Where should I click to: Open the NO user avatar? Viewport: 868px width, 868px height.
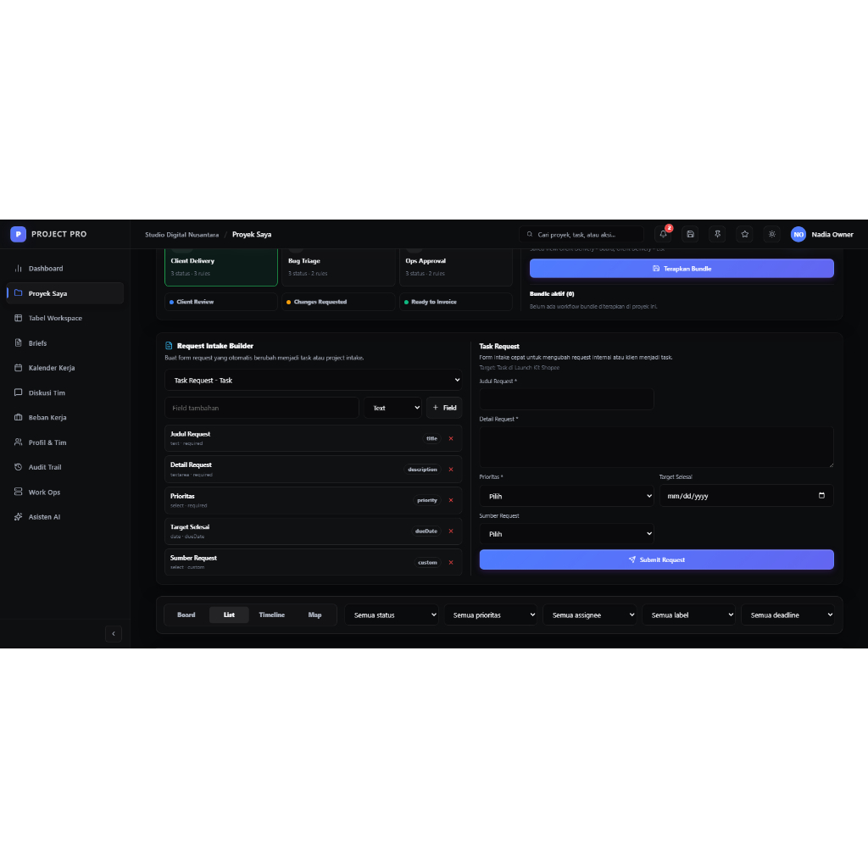click(x=798, y=234)
